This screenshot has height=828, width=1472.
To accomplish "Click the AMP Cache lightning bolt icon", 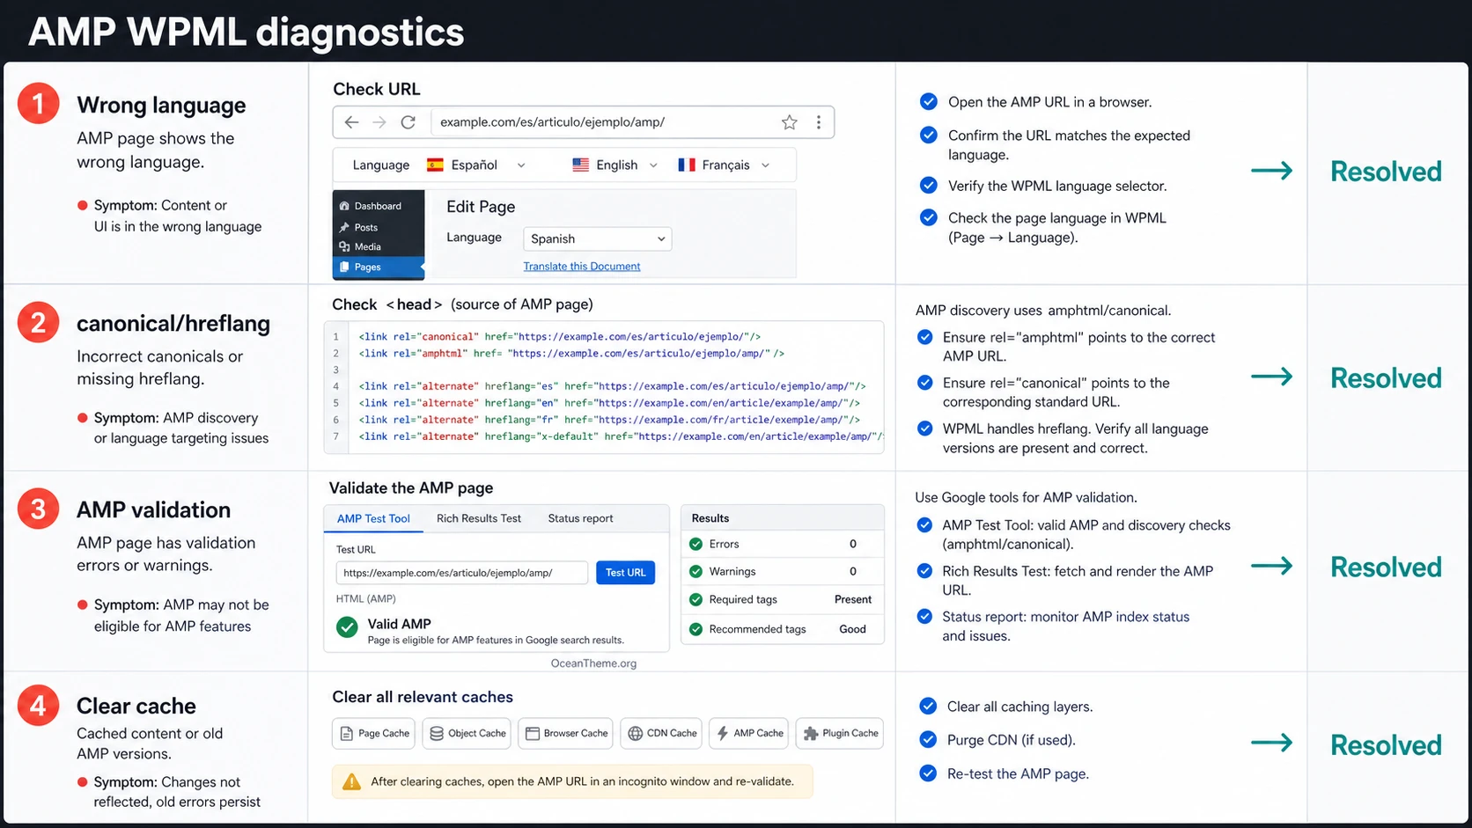I will (723, 733).
